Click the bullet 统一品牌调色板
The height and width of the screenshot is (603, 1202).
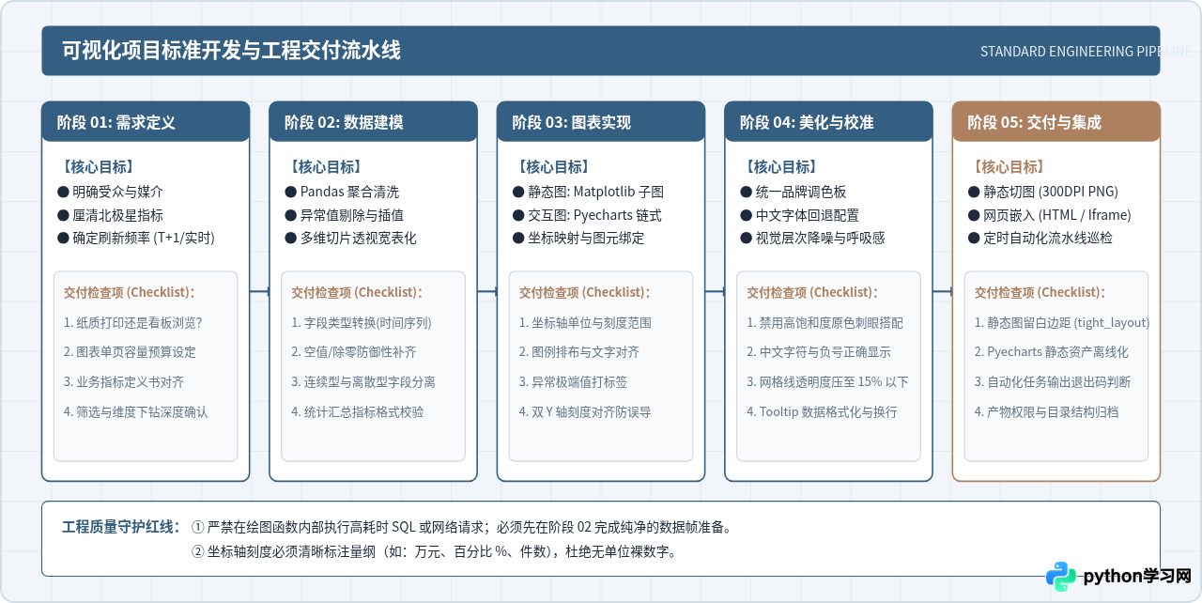(x=793, y=192)
